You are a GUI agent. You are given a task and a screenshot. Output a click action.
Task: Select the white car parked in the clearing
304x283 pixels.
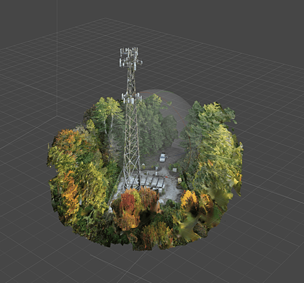pyautogui.click(x=163, y=158)
